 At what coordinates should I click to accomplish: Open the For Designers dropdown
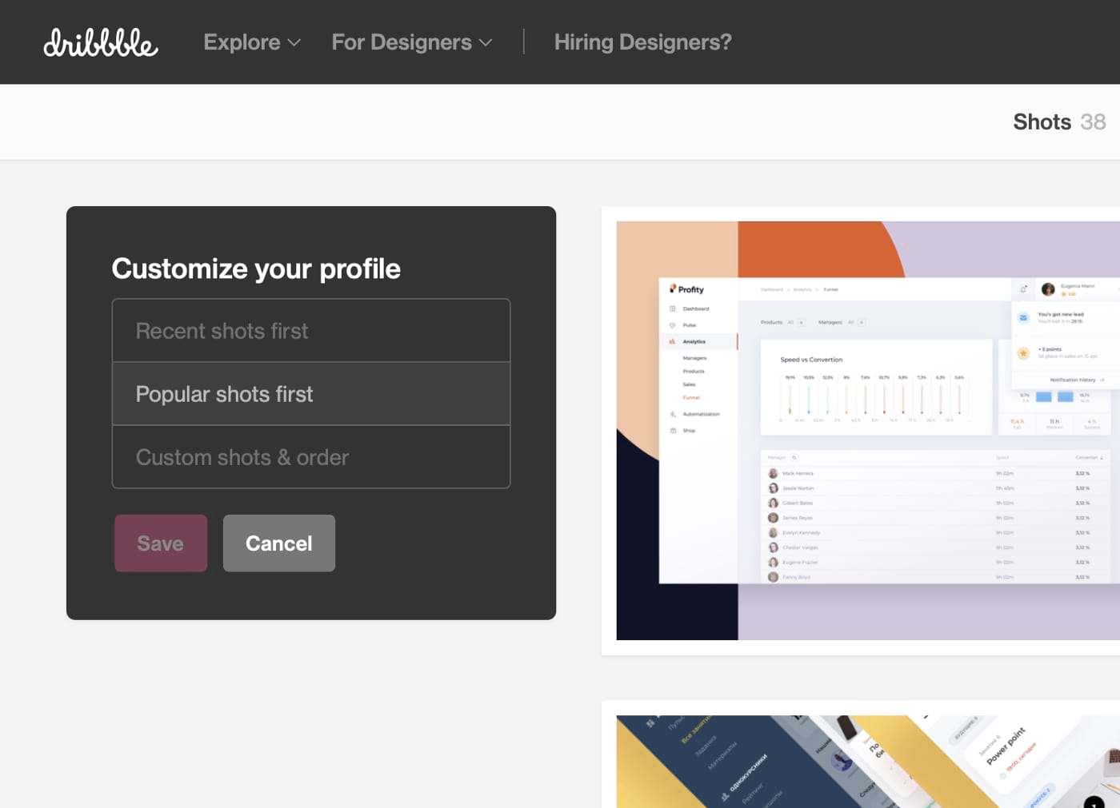pos(411,42)
